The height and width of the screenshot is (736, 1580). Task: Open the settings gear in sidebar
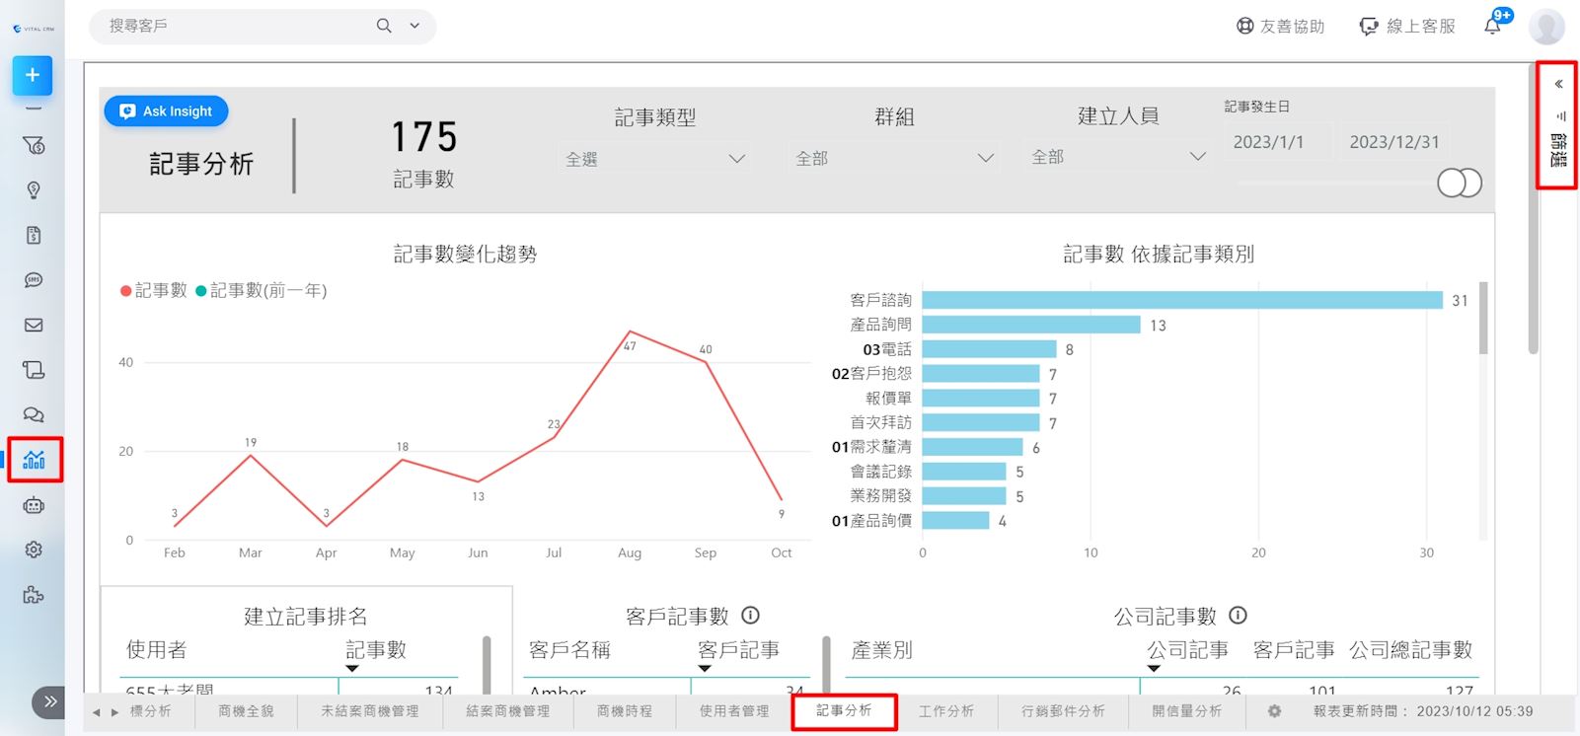point(34,550)
